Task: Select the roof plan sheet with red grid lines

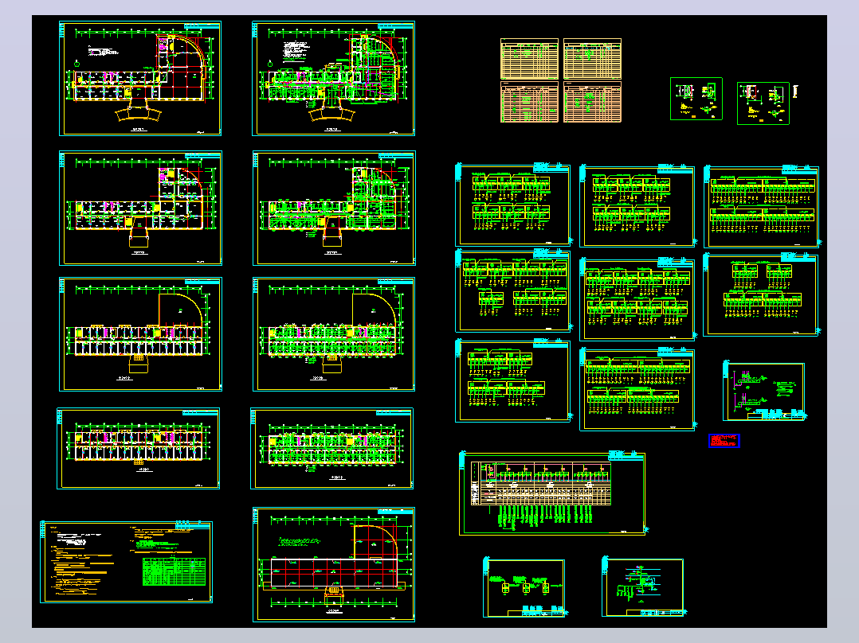Action: point(334,564)
